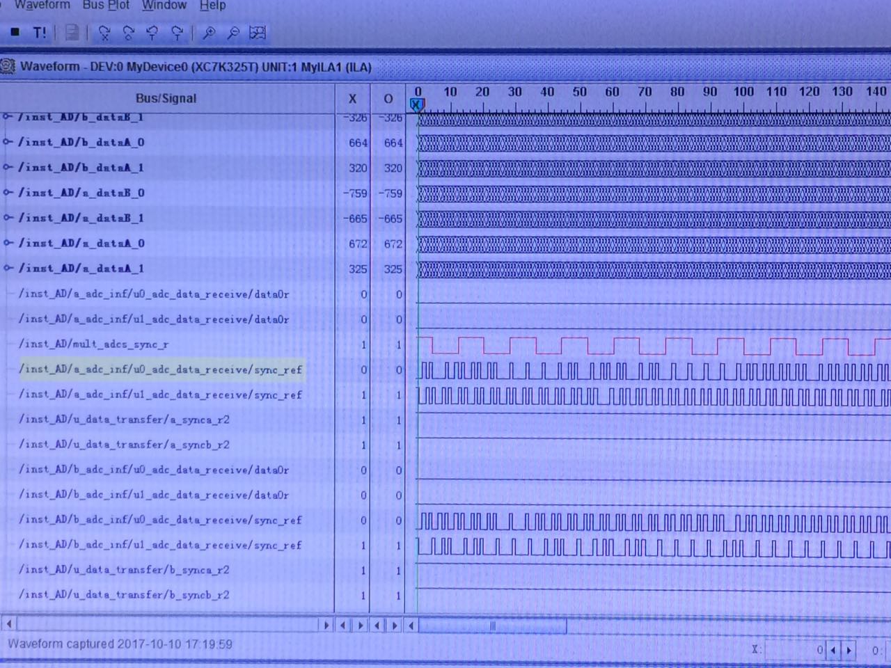Zoom out of the waveform
This screenshot has width=891, height=668.
(233, 32)
